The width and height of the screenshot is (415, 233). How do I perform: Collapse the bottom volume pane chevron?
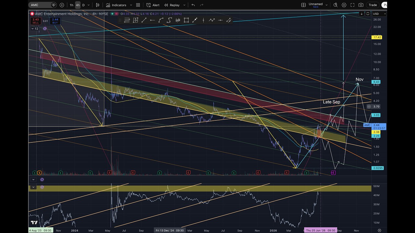click(33, 187)
